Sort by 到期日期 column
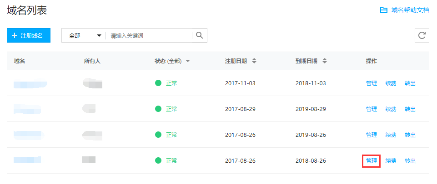The width and height of the screenshot is (437, 184). coord(325,61)
